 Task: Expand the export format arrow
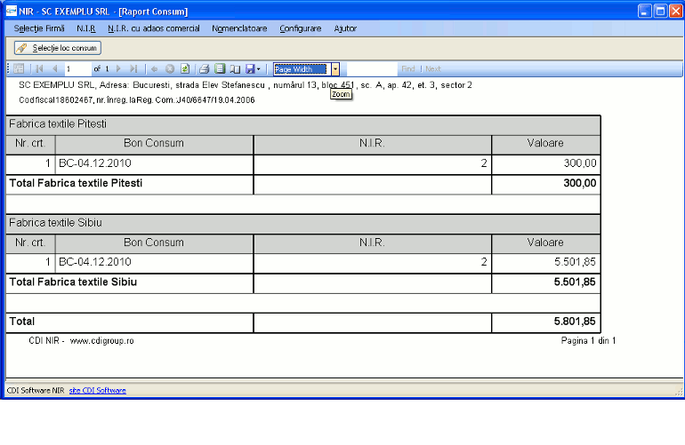coord(259,69)
